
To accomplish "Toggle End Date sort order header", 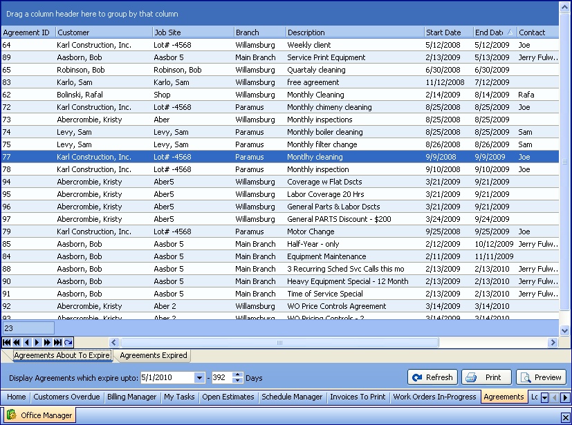I will pyautogui.click(x=495, y=32).
